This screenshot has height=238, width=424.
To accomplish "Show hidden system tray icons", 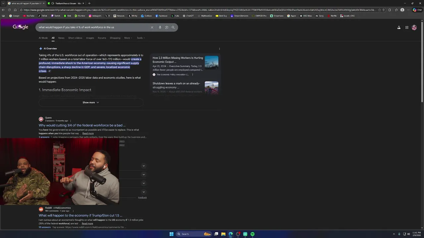I will pyautogui.click(x=394, y=234).
